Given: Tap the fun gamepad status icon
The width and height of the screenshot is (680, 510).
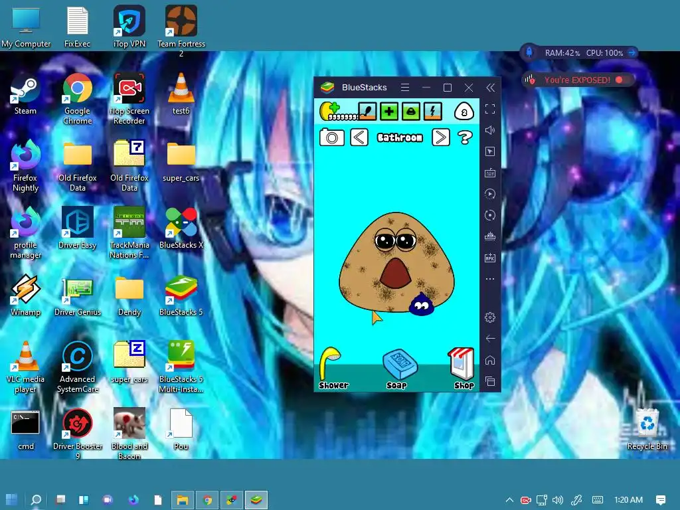Looking at the screenshot, I should 410,112.
